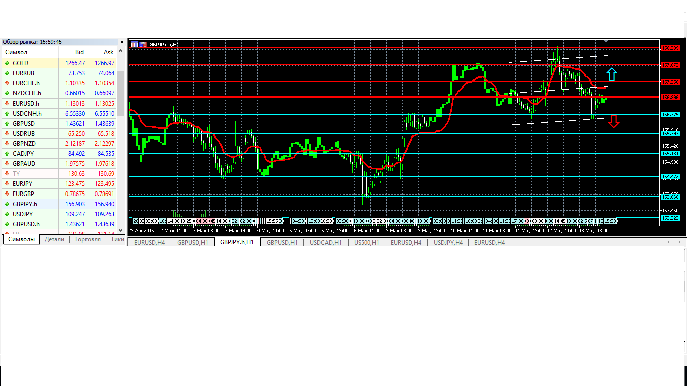Viewport: 687px width, 386px height.
Task: Click the 153.223 cyan price label
Action: pos(670,218)
